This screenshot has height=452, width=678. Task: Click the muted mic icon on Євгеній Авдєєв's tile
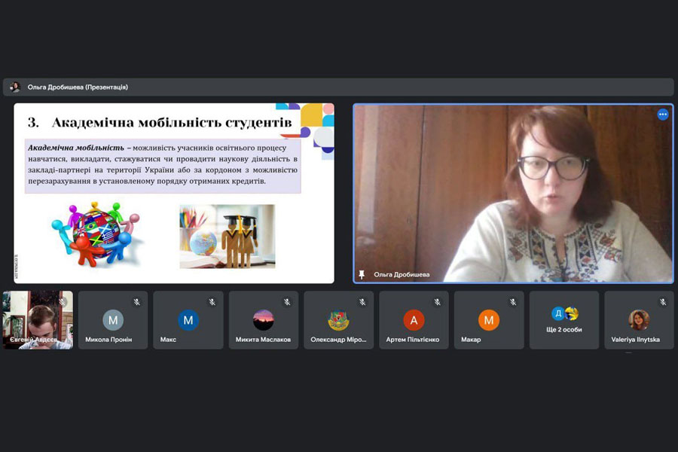[x=63, y=302]
